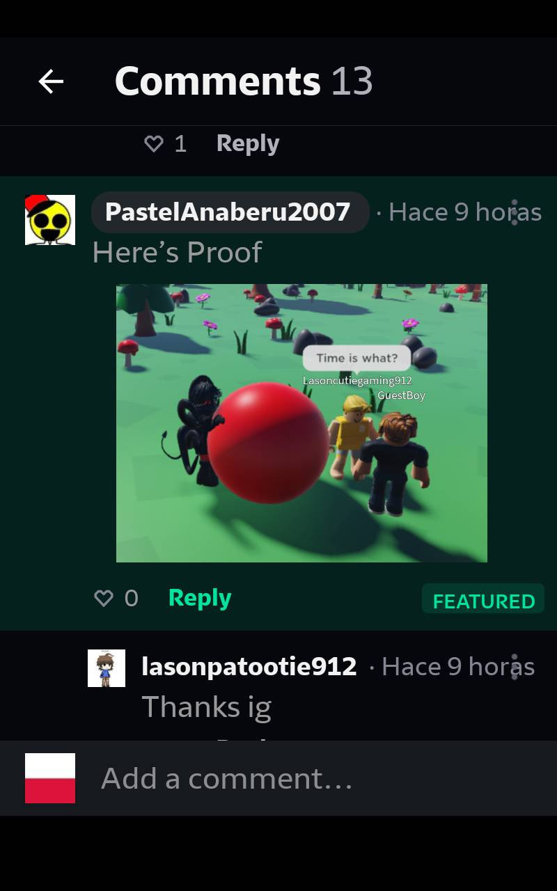Open options menu on PastelAnaberu2007's comment

(515, 212)
